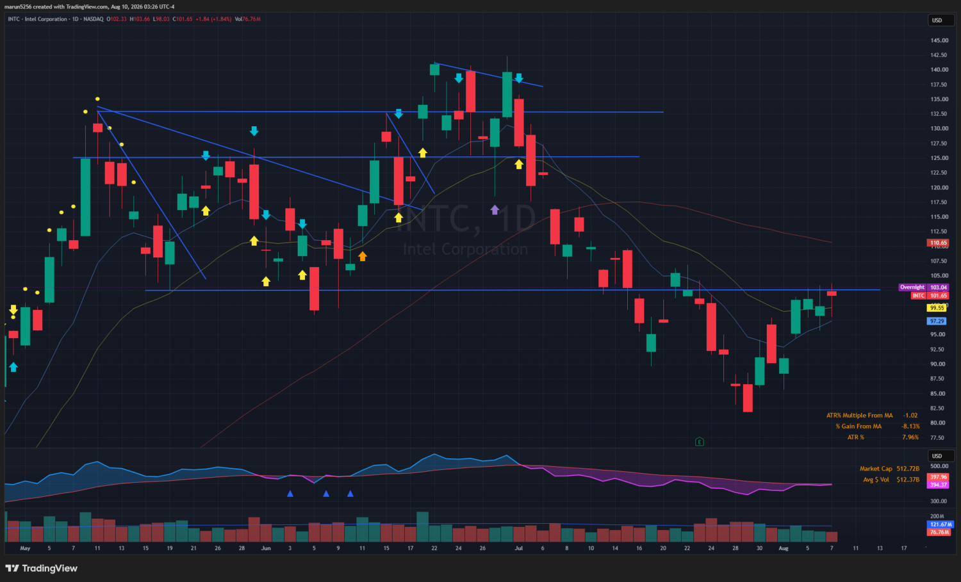Click the $12.37B average volume value
Viewport: 961px width, 582px height.
point(908,480)
